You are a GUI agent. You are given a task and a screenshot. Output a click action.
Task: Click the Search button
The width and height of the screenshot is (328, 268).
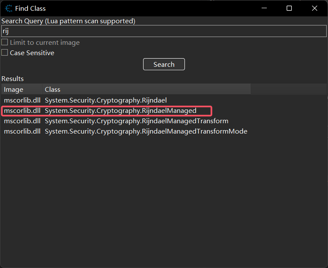pos(164,64)
